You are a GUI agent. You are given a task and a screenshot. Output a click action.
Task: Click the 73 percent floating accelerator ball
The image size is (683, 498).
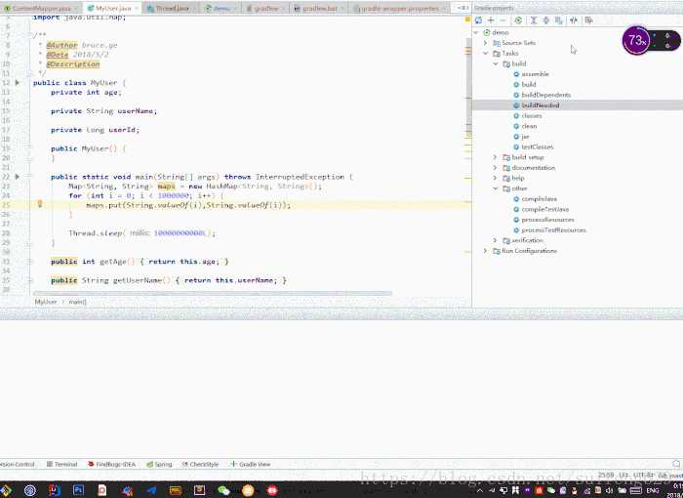point(636,41)
